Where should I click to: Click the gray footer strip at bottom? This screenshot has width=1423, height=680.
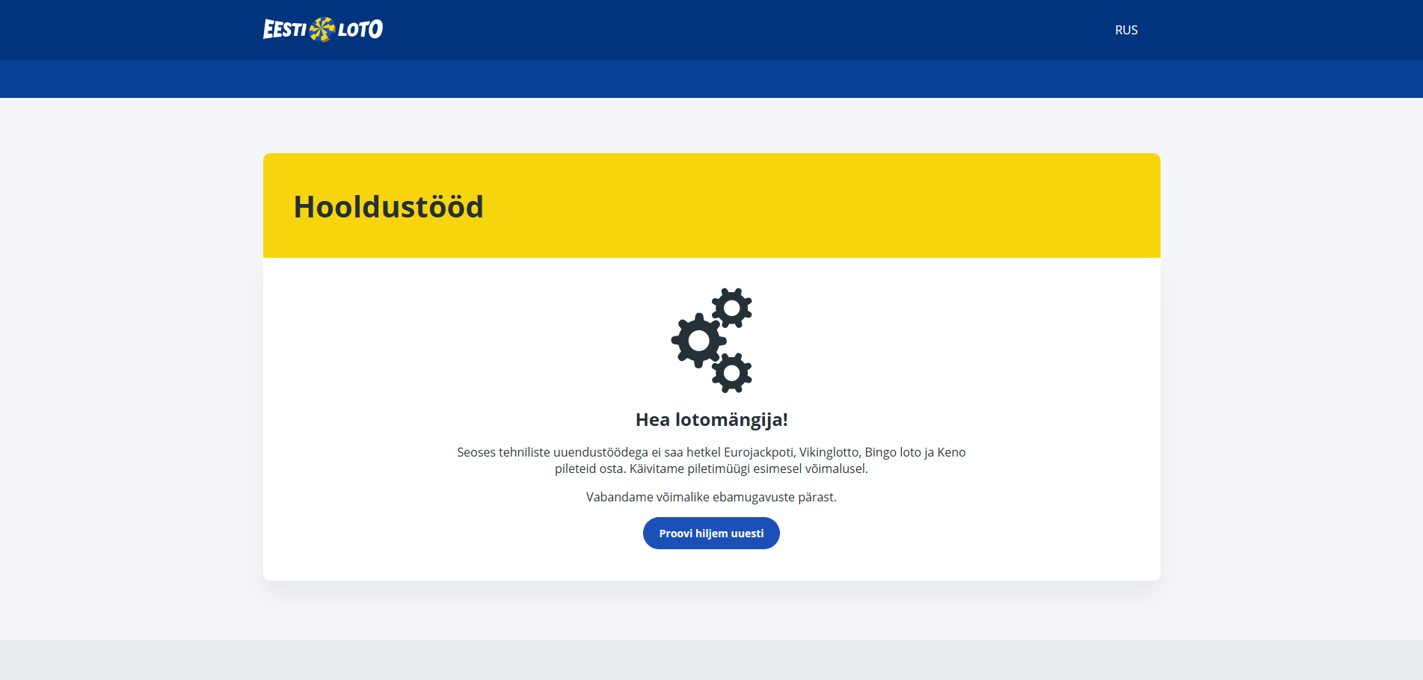click(x=710, y=661)
